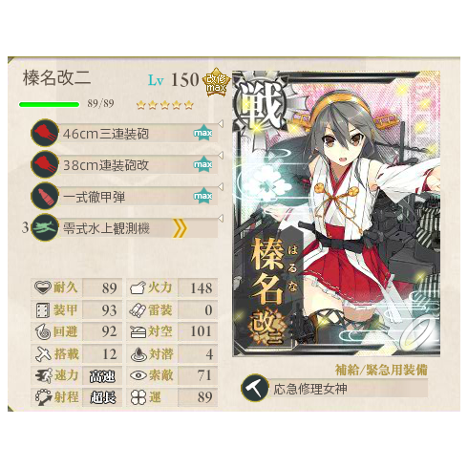Click the 46cm triple gun red cannon icon

pyautogui.click(x=45, y=133)
